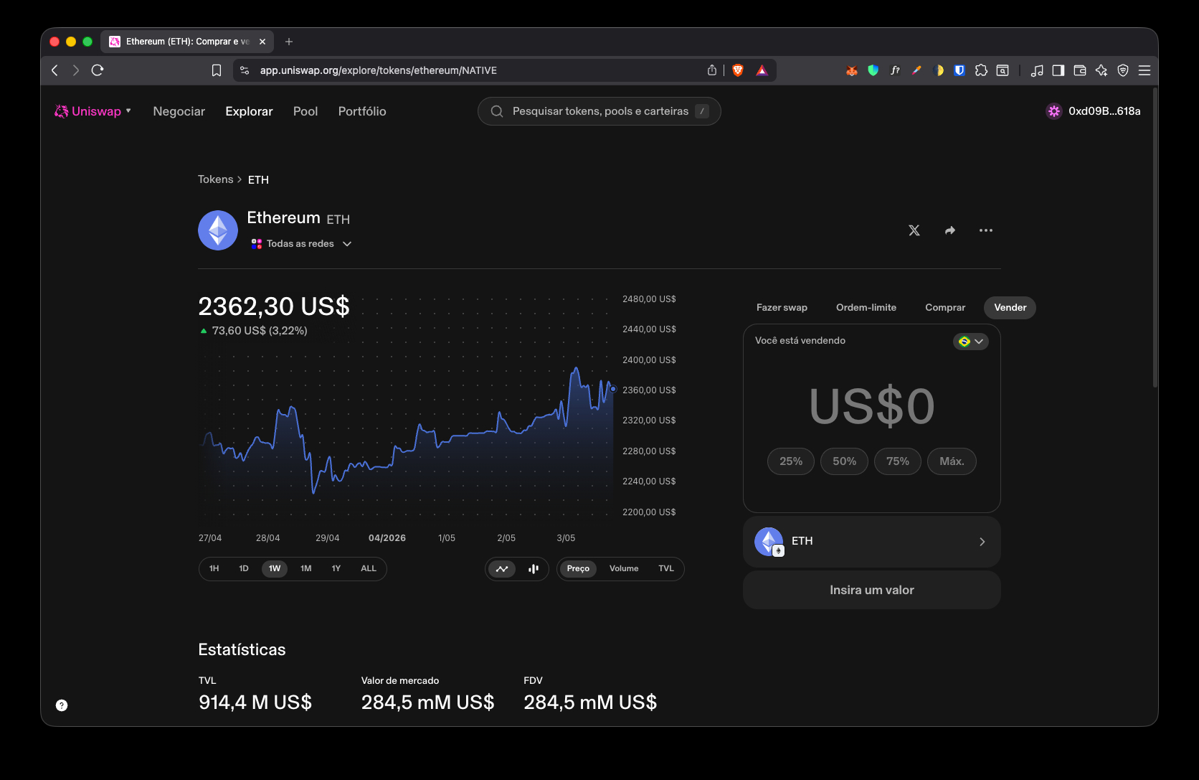Set chart range to 1H
This screenshot has height=780, width=1199.
point(214,569)
